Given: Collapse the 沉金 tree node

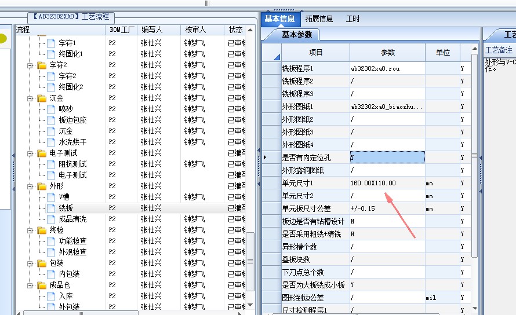Looking at the screenshot, I should (30, 98).
